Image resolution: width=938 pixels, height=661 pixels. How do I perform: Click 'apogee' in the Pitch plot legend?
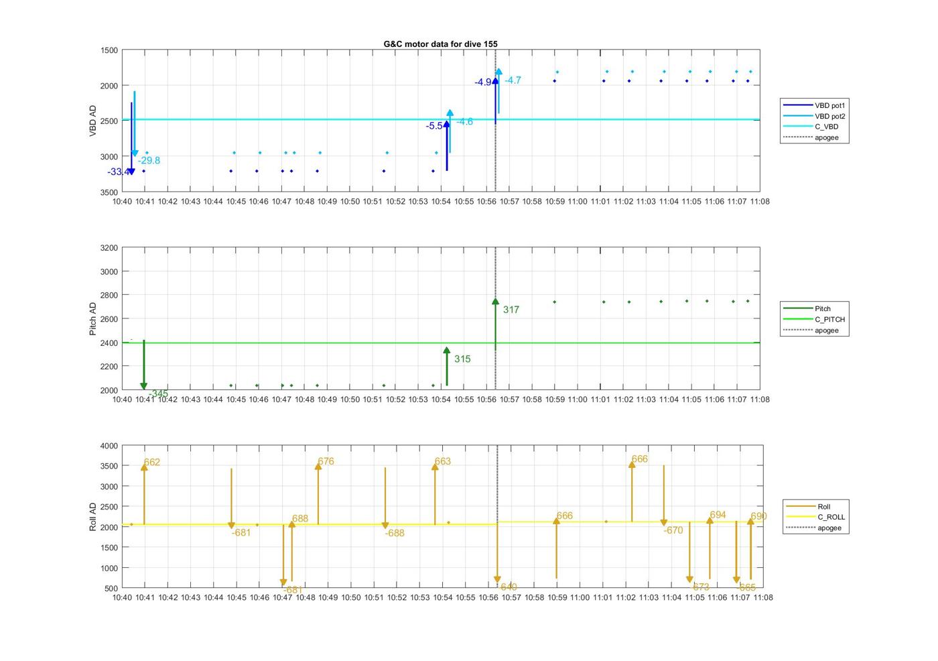click(811, 330)
